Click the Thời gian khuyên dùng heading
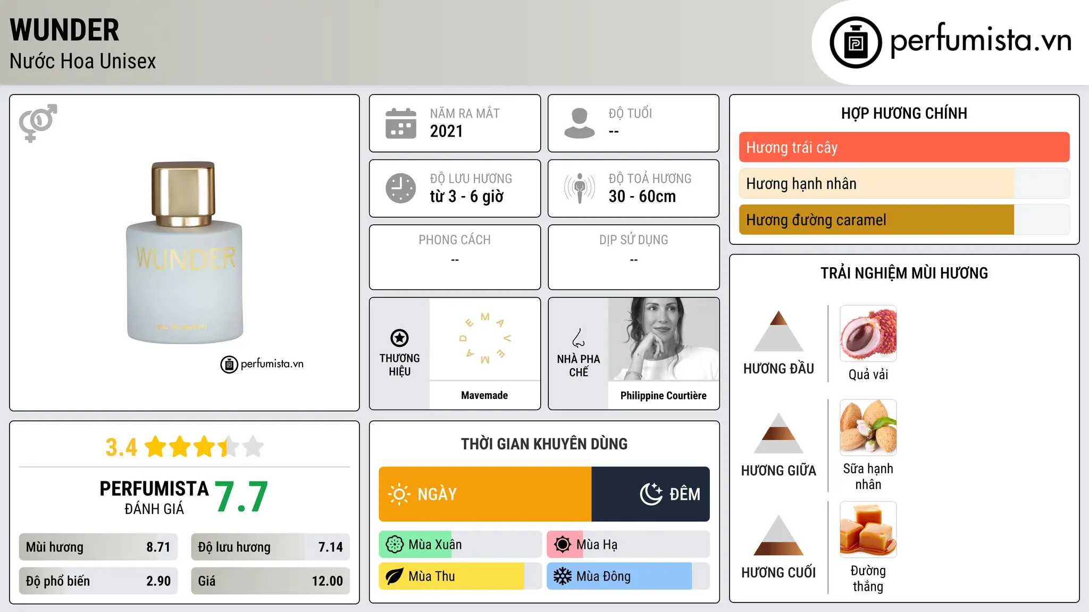The width and height of the screenshot is (1089, 612). click(544, 444)
